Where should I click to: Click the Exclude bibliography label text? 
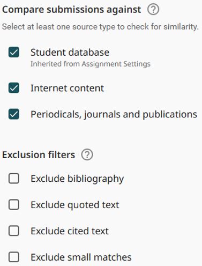(77, 179)
